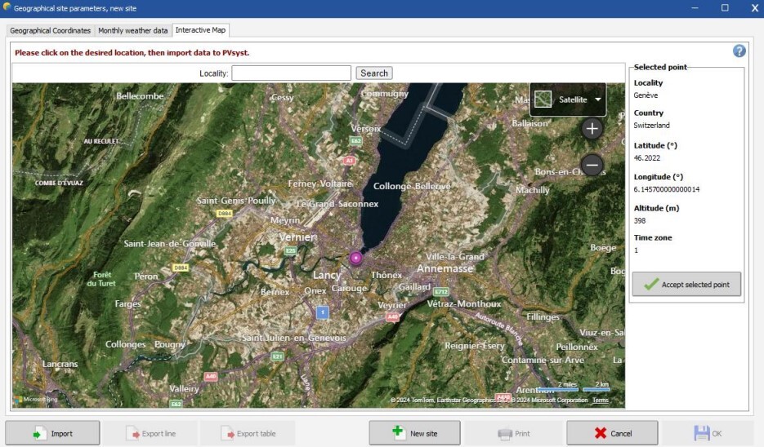Click the New site button
Viewport: 764px width, 447px height.
click(x=414, y=433)
